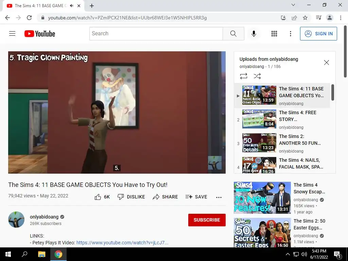Like the video with thumbs up

102,197
